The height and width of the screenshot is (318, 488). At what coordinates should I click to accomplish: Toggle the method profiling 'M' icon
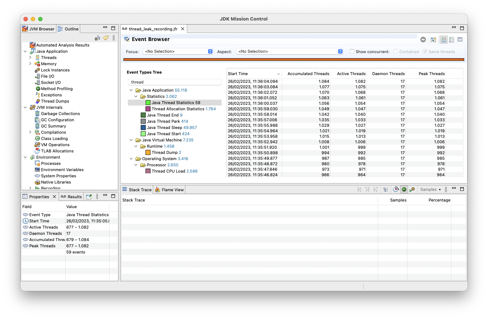point(404,189)
